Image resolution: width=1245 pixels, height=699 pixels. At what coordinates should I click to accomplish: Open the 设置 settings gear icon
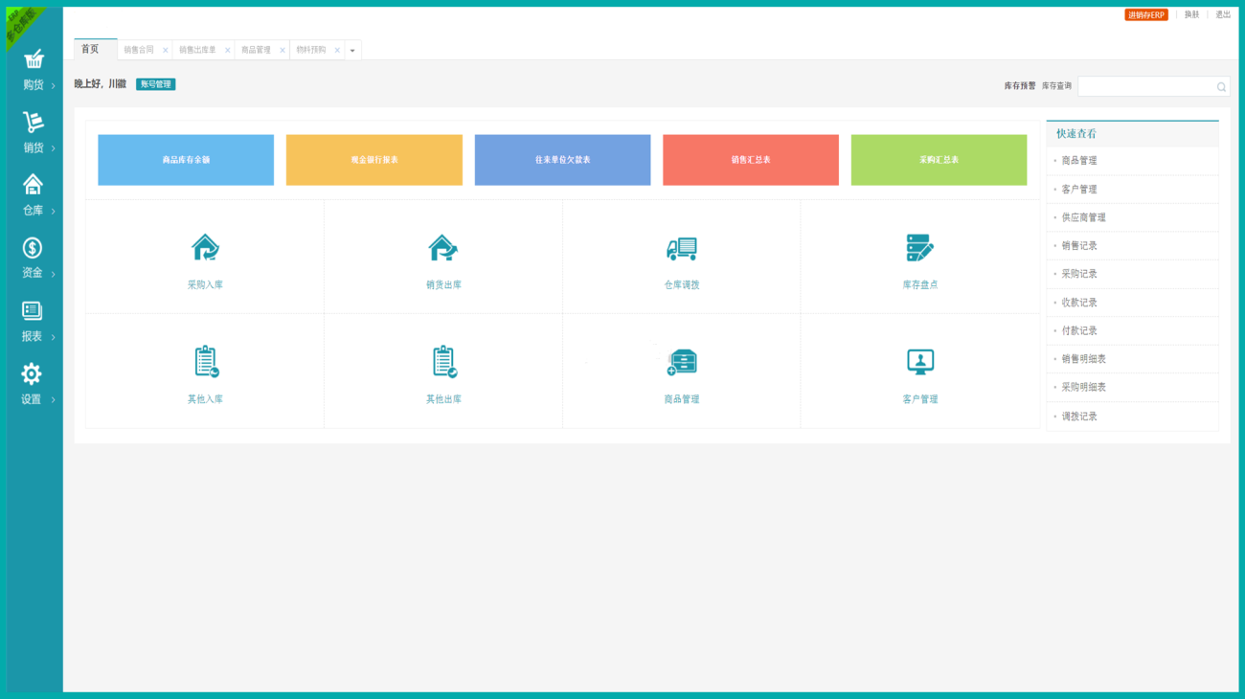click(x=32, y=373)
